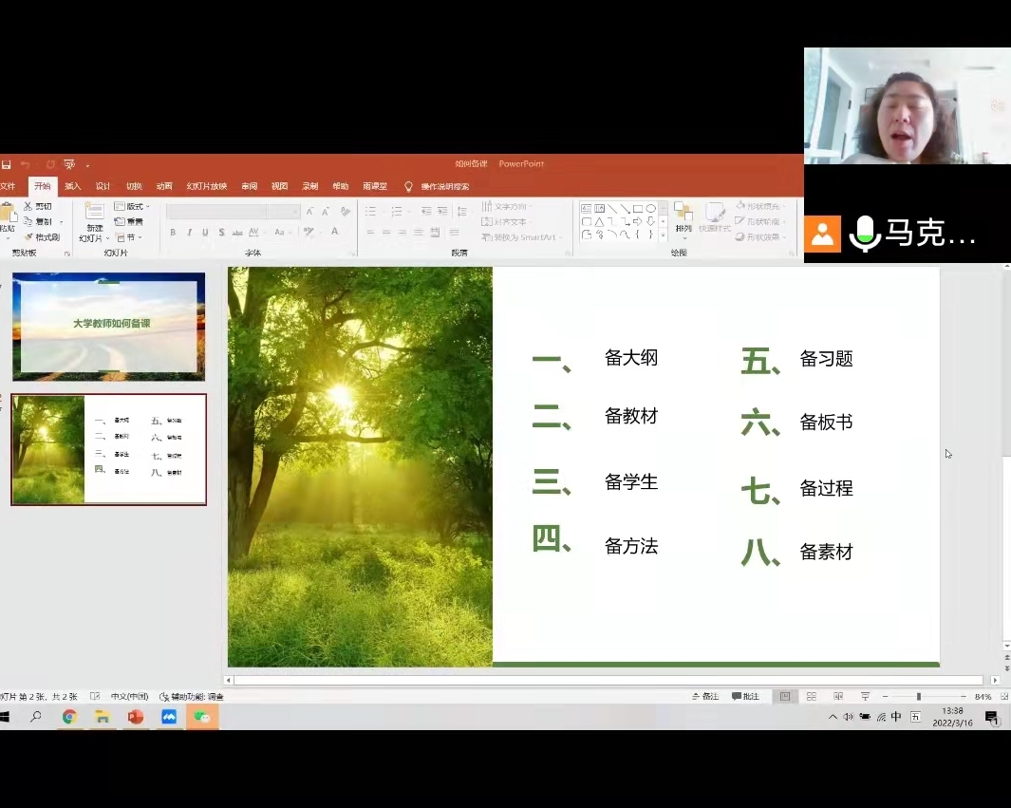Image resolution: width=1011 pixels, height=808 pixels.
Task: Click the 重置 reset slide button
Action: 128,221
